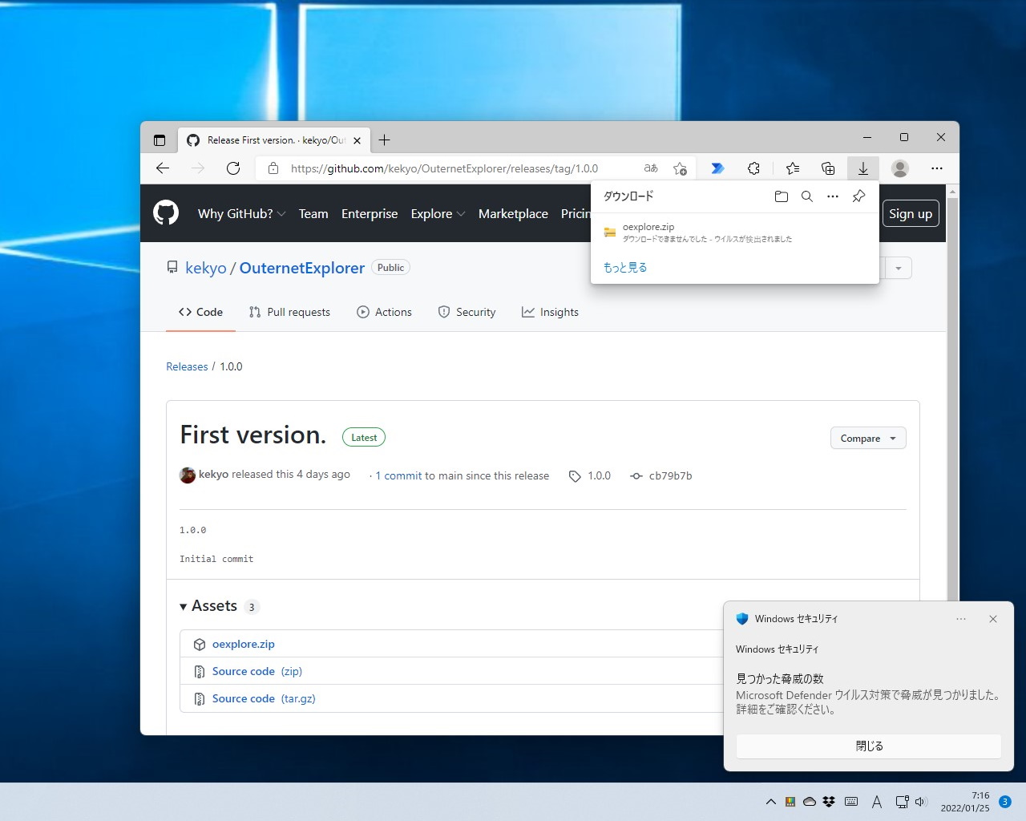The height and width of the screenshot is (821, 1026).
Task: Click 閉じる on the Windows Security alert
Action: click(868, 746)
